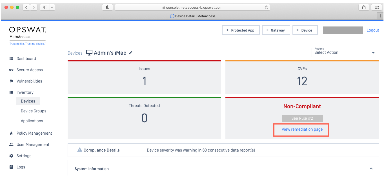The image size is (386, 180).
Task: Select Inventory in the sidebar
Action: pos(25,92)
